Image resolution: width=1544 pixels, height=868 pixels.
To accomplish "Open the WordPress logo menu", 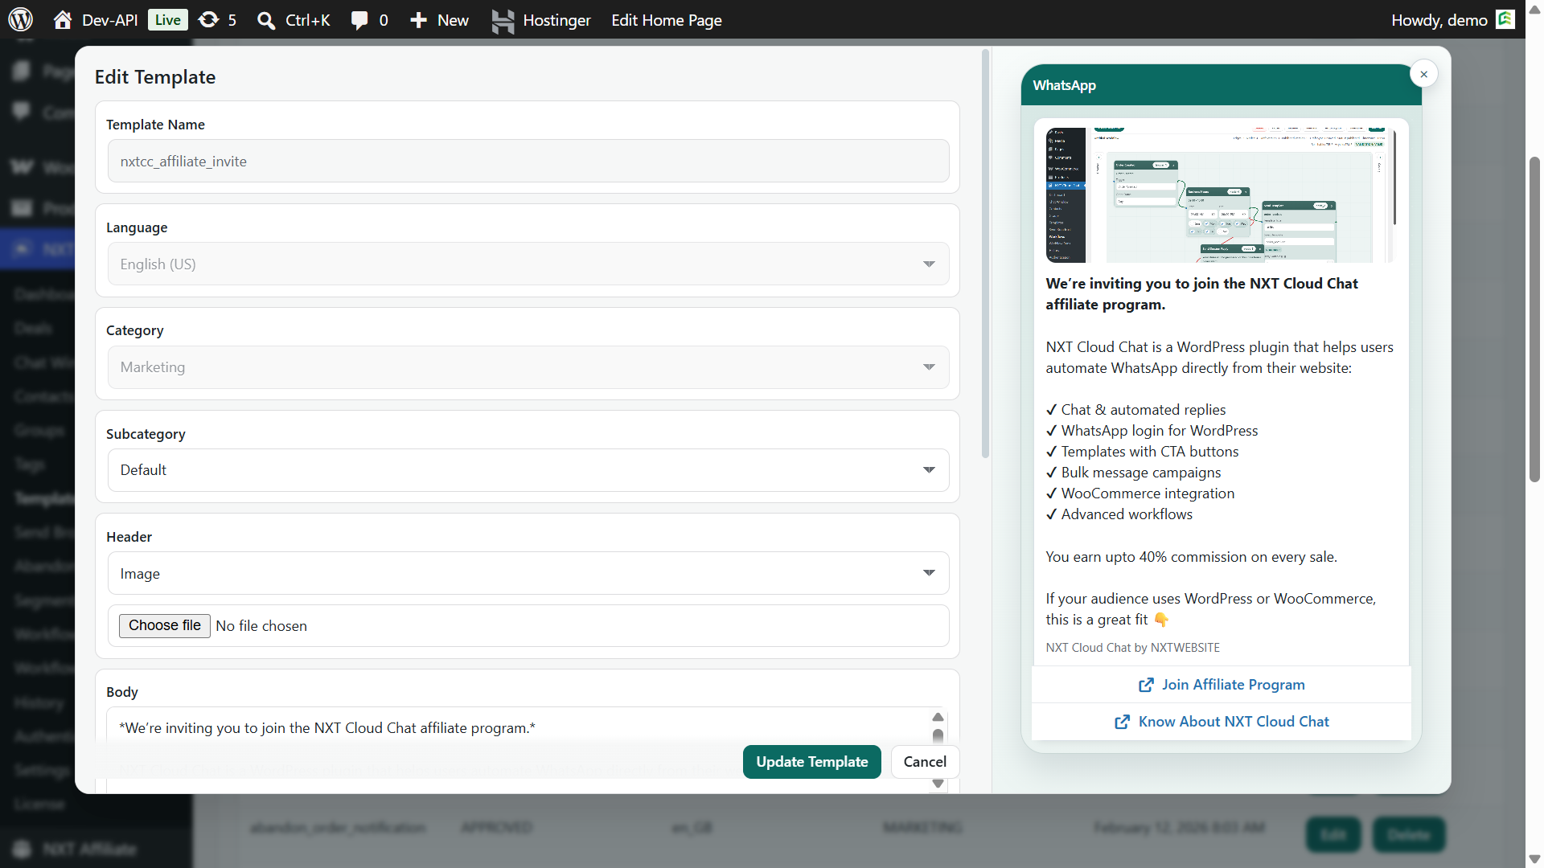I will (x=21, y=19).
